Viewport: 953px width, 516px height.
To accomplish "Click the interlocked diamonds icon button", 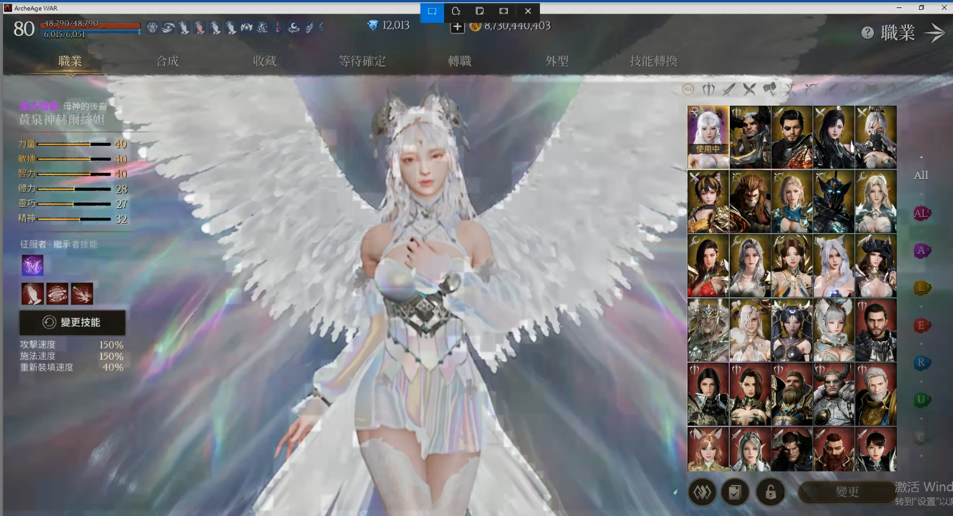I will tap(702, 492).
